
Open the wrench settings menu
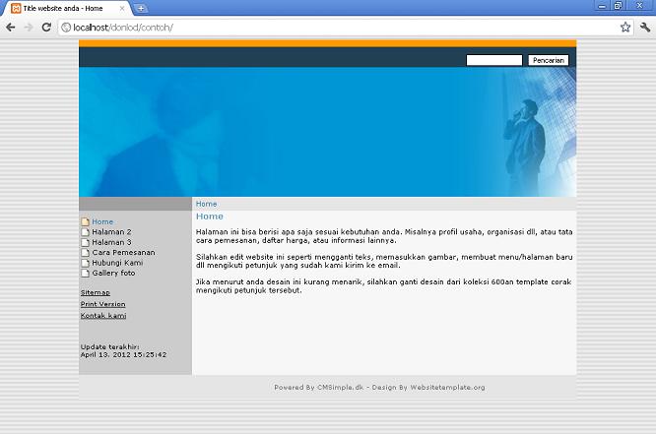[x=645, y=28]
